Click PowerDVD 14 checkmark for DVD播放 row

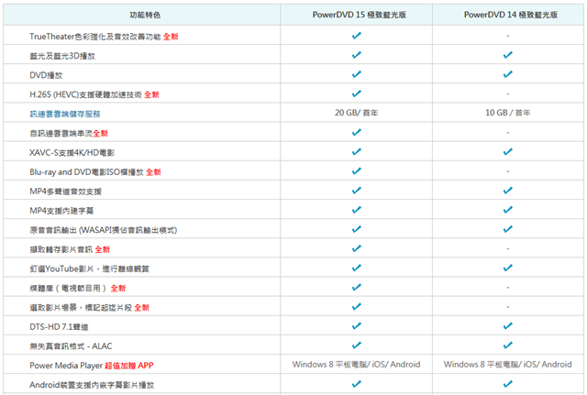507,74
